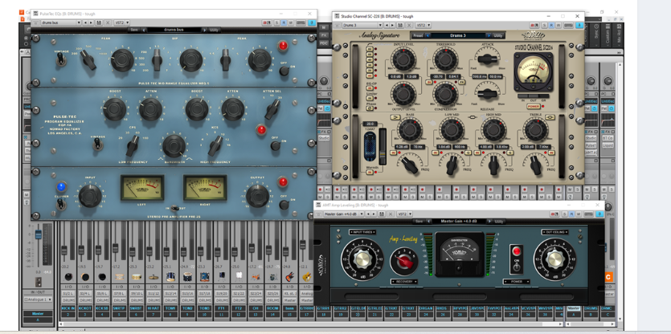
Task: Click the TOM1 track drum icon in mixer
Action: coord(170,277)
